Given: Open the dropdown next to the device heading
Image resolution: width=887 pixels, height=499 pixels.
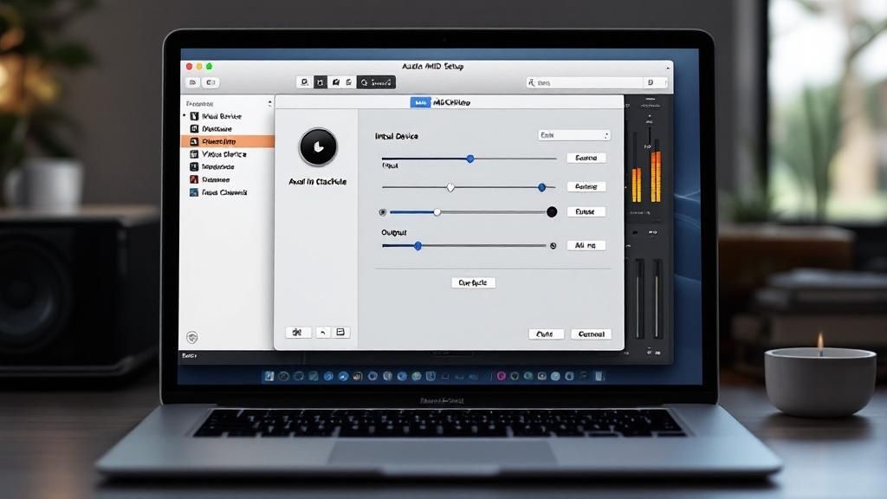Looking at the screenshot, I should pyautogui.click(x=574, y=135).
